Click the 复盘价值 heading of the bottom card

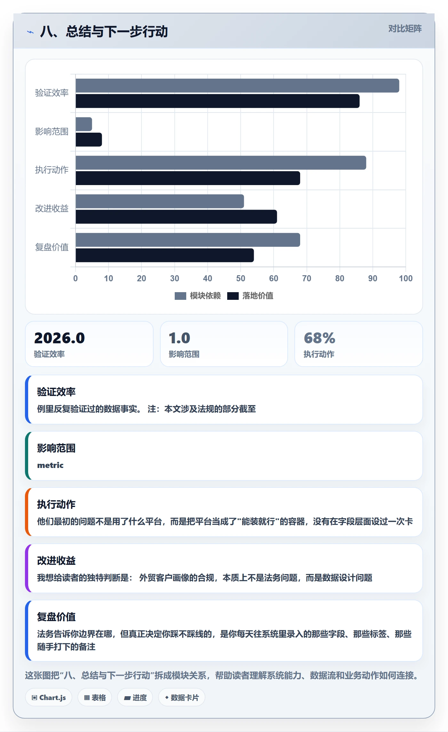pyautogui.click(x=56, y=617)
